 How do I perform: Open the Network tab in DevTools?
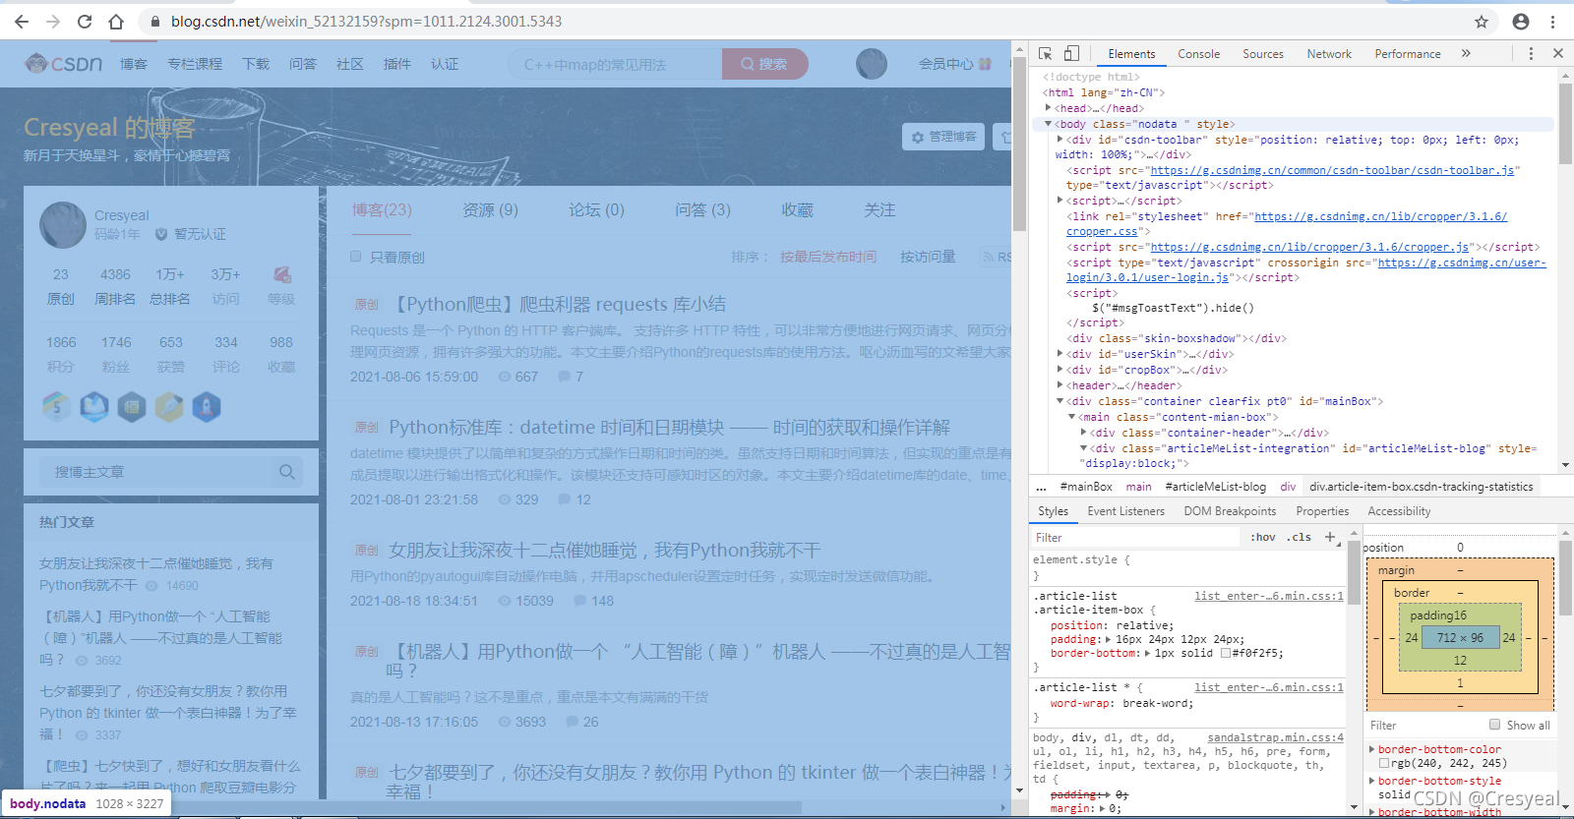click(1329, 54)
